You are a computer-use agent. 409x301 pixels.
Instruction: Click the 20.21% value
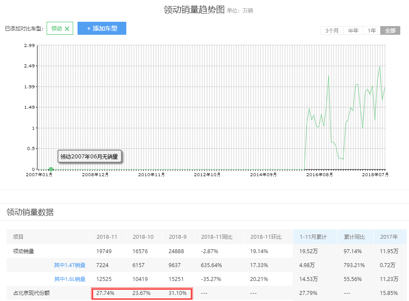click(259, 279)
